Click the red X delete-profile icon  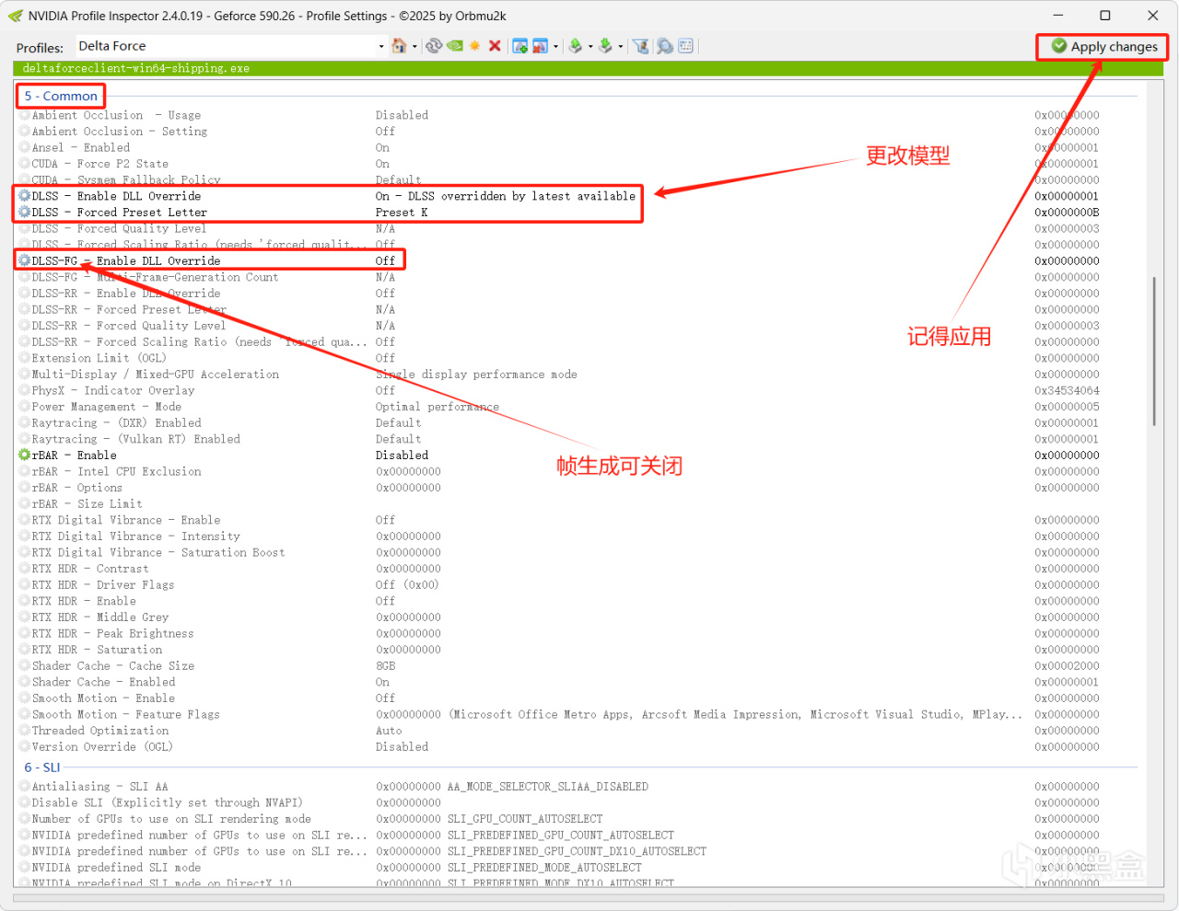495,46
